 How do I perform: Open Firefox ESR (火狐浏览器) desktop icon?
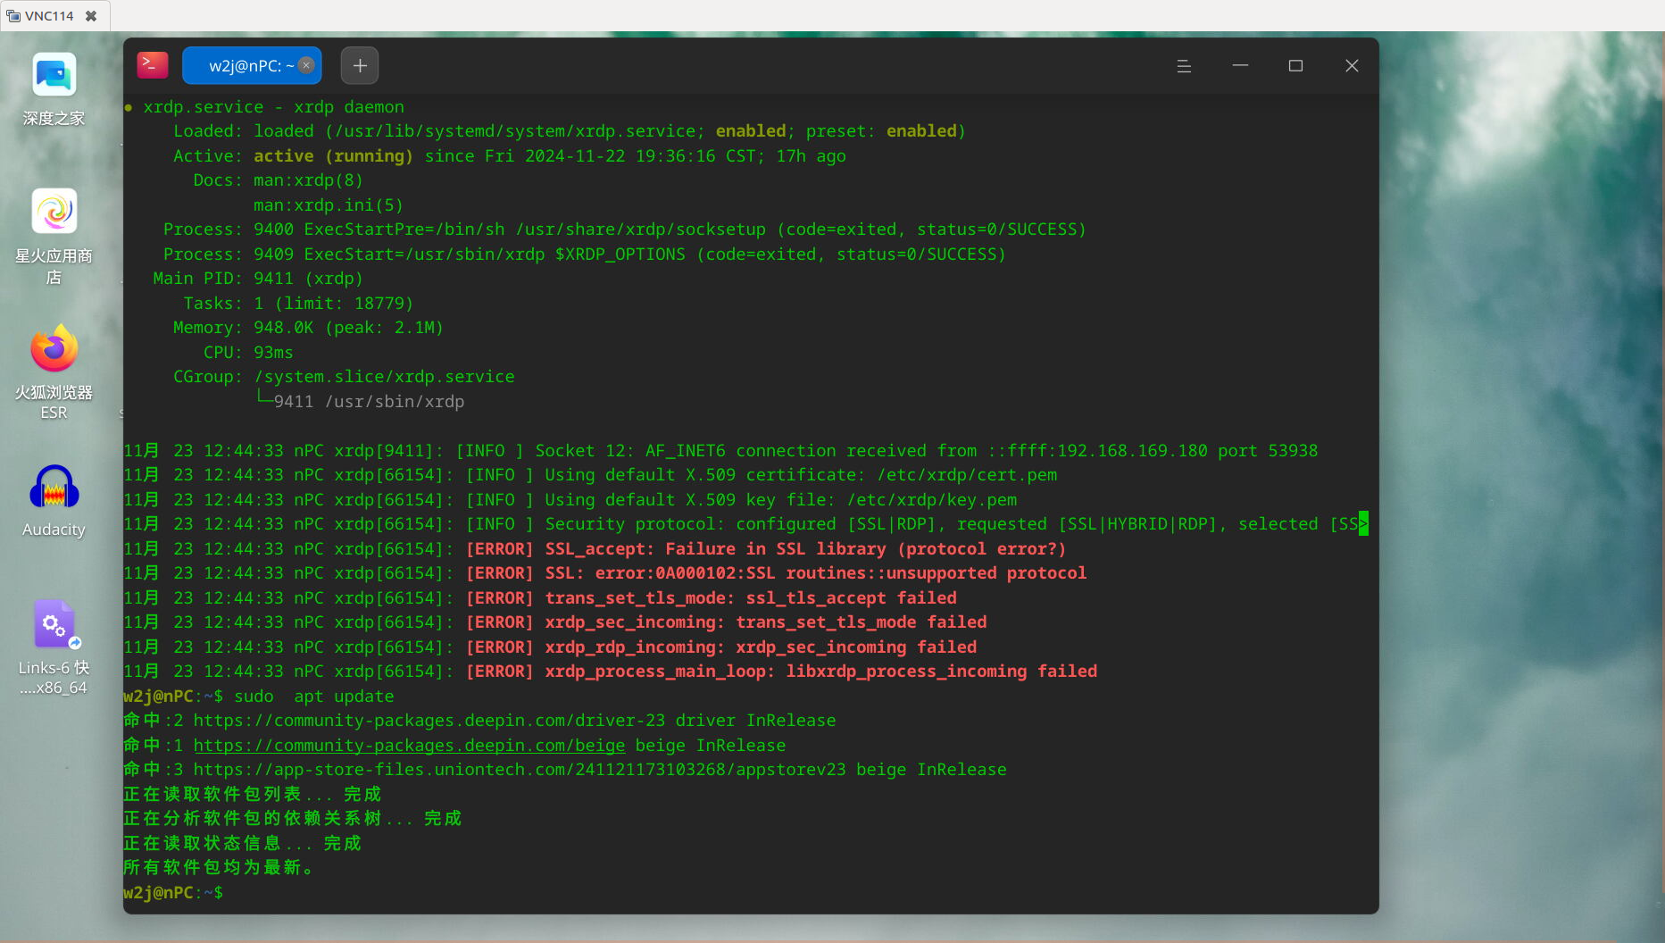[54, 372]
